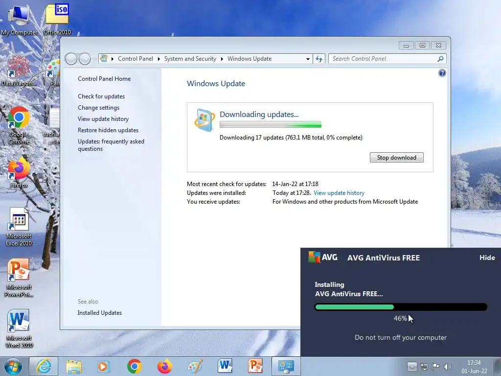This screenshot has height=376, width=501.
Task: Open the Windows Update help icon
Action: point(442,73)
